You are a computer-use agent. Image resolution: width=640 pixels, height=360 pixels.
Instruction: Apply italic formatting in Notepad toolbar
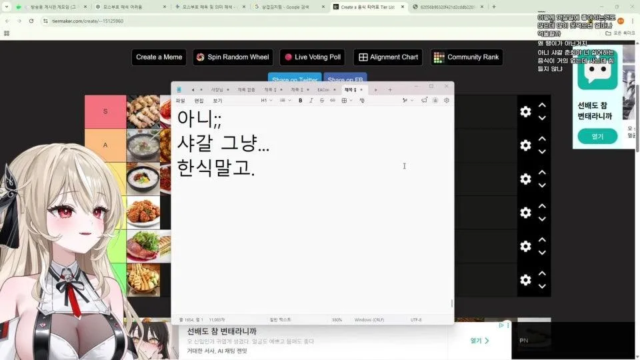[x=311, y=101]
